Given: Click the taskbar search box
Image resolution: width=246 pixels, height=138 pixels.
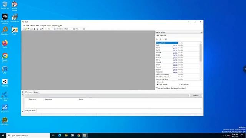Looking at the screenshot, I should click(x=28, y=135).
